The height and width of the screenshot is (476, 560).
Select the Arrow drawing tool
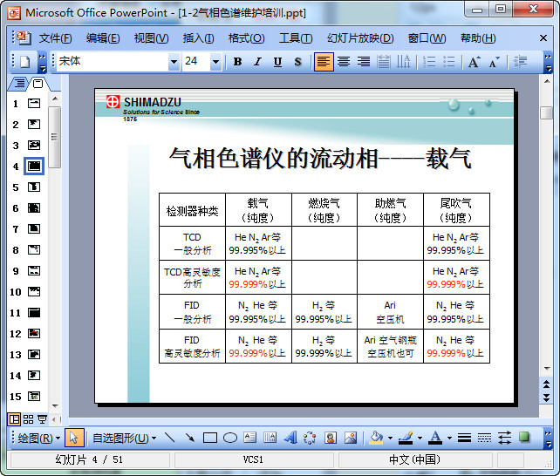[190, 438]
